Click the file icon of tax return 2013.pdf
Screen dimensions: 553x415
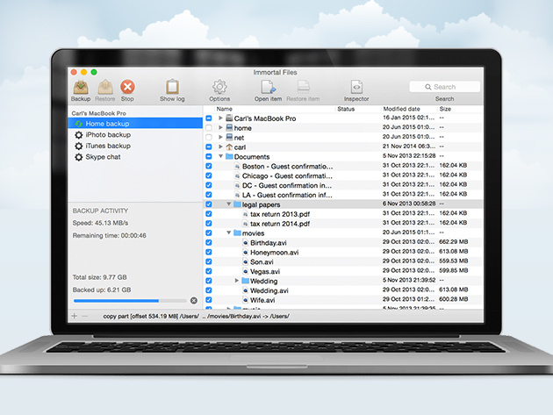[x=246, y=214]
